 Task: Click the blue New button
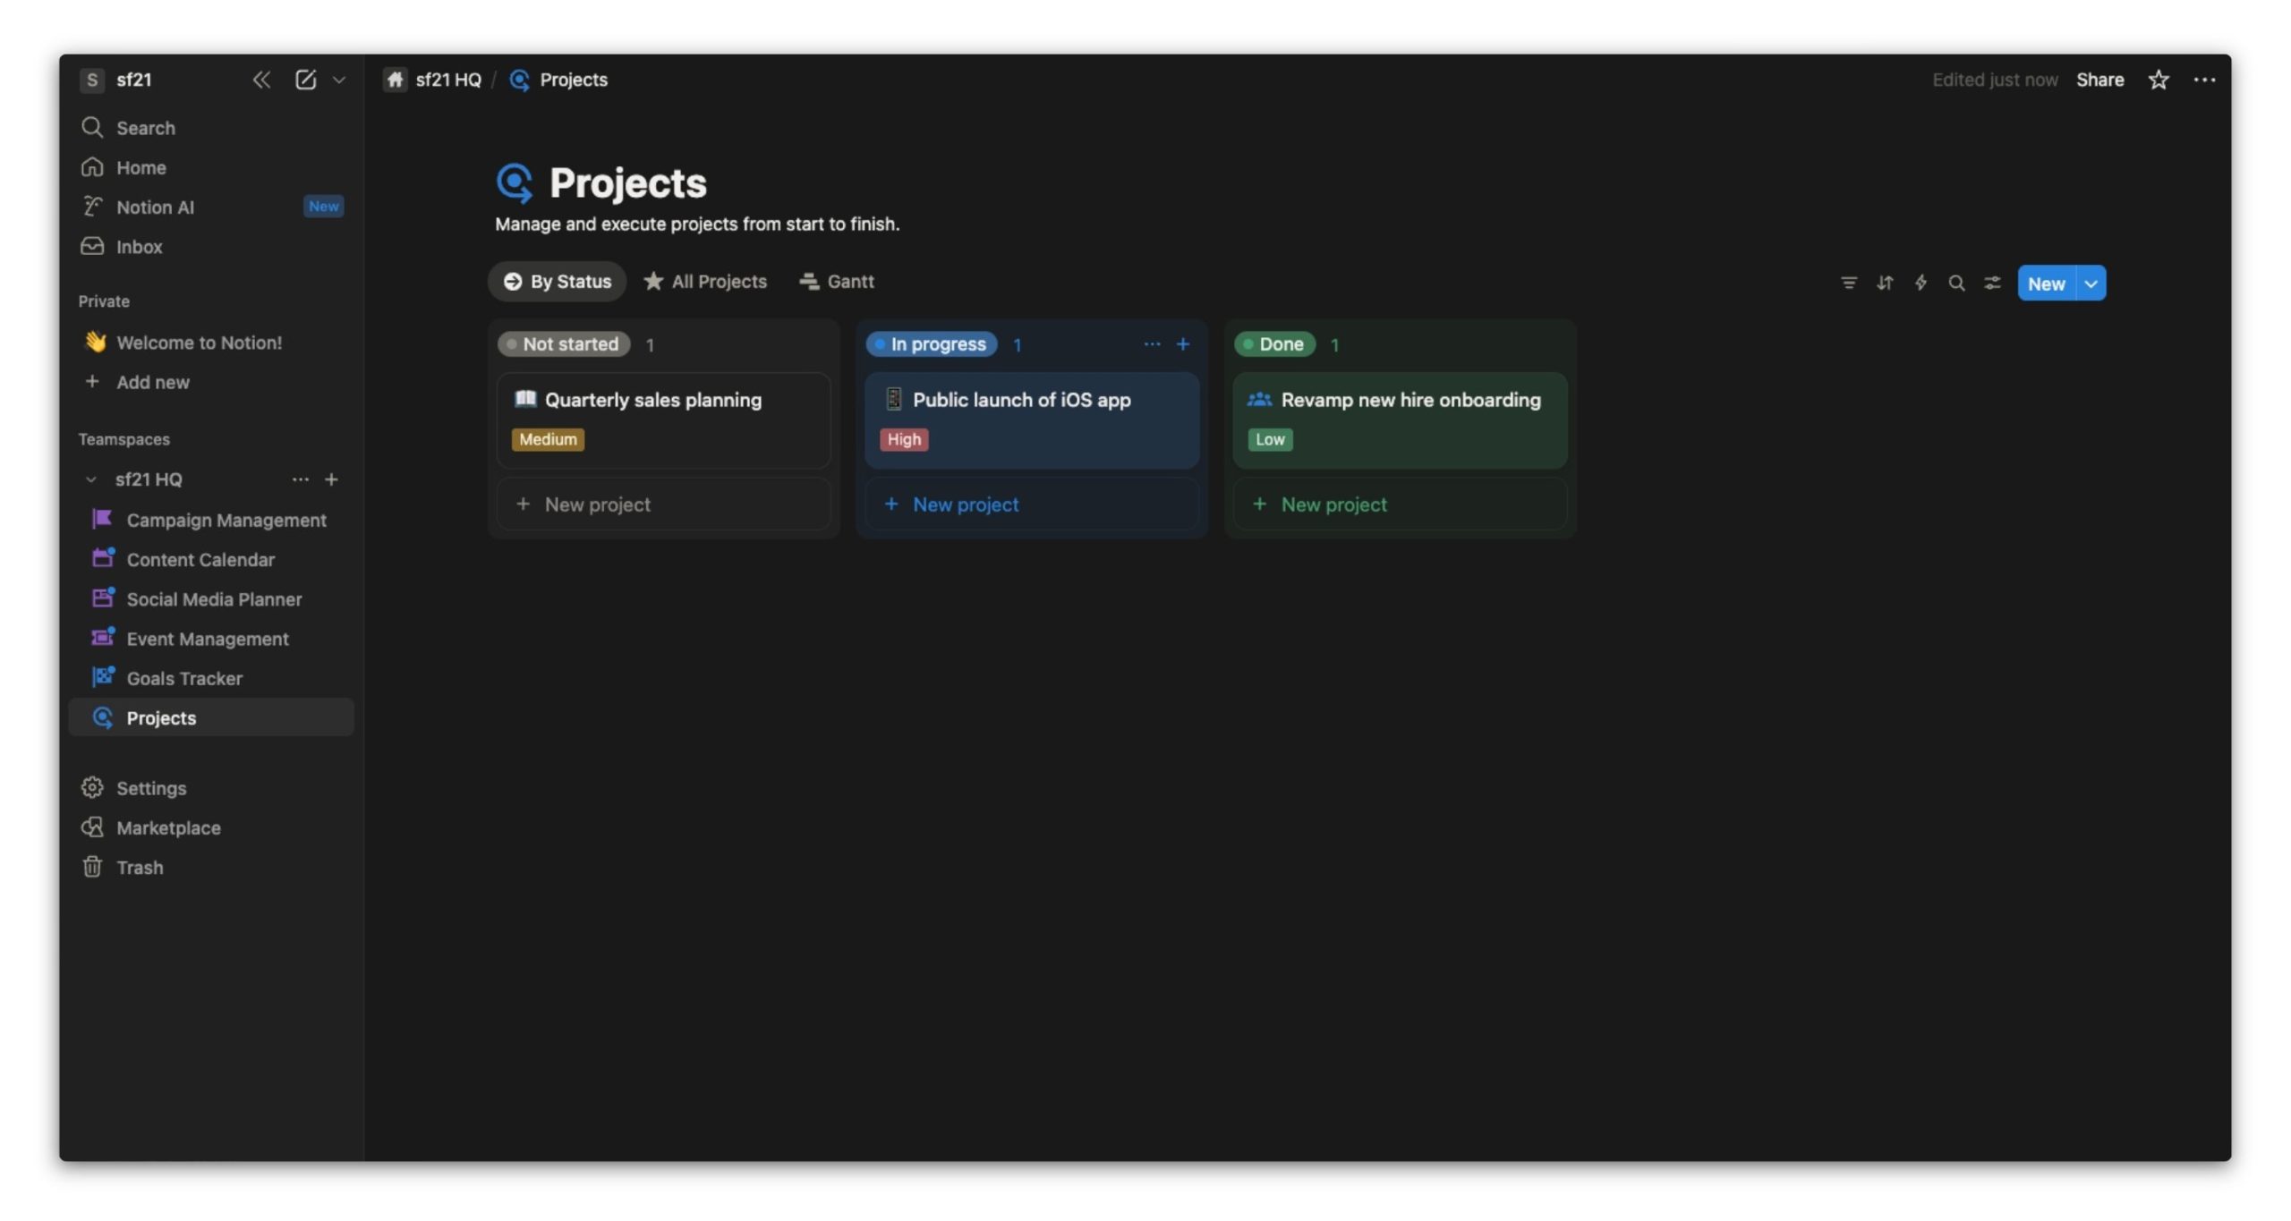[2046, 284]
